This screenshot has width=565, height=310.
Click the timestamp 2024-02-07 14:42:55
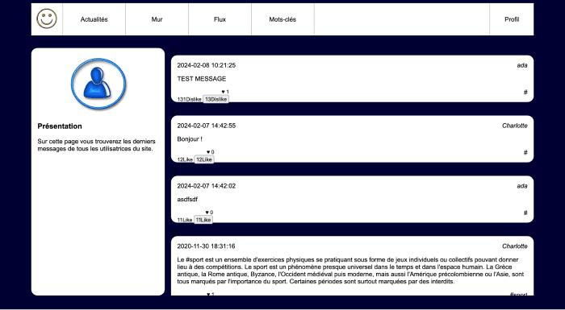[x=206, y=126]
